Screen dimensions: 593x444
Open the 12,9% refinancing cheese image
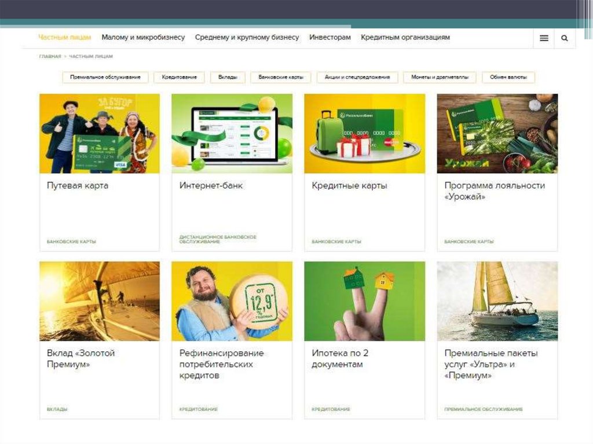click(232, 301)
